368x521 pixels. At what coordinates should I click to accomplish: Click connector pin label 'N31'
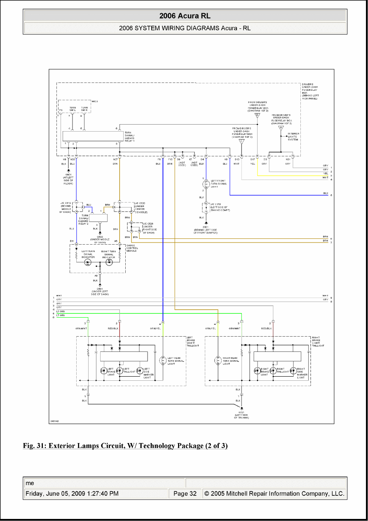pyautogui.click(x=288, y=159)
